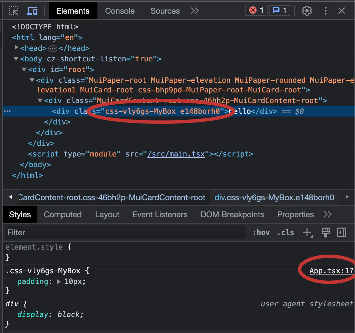Viewport: 355px width, 333px height.
Task: Collapse the div id="root" node
Action: click(24, 69)
